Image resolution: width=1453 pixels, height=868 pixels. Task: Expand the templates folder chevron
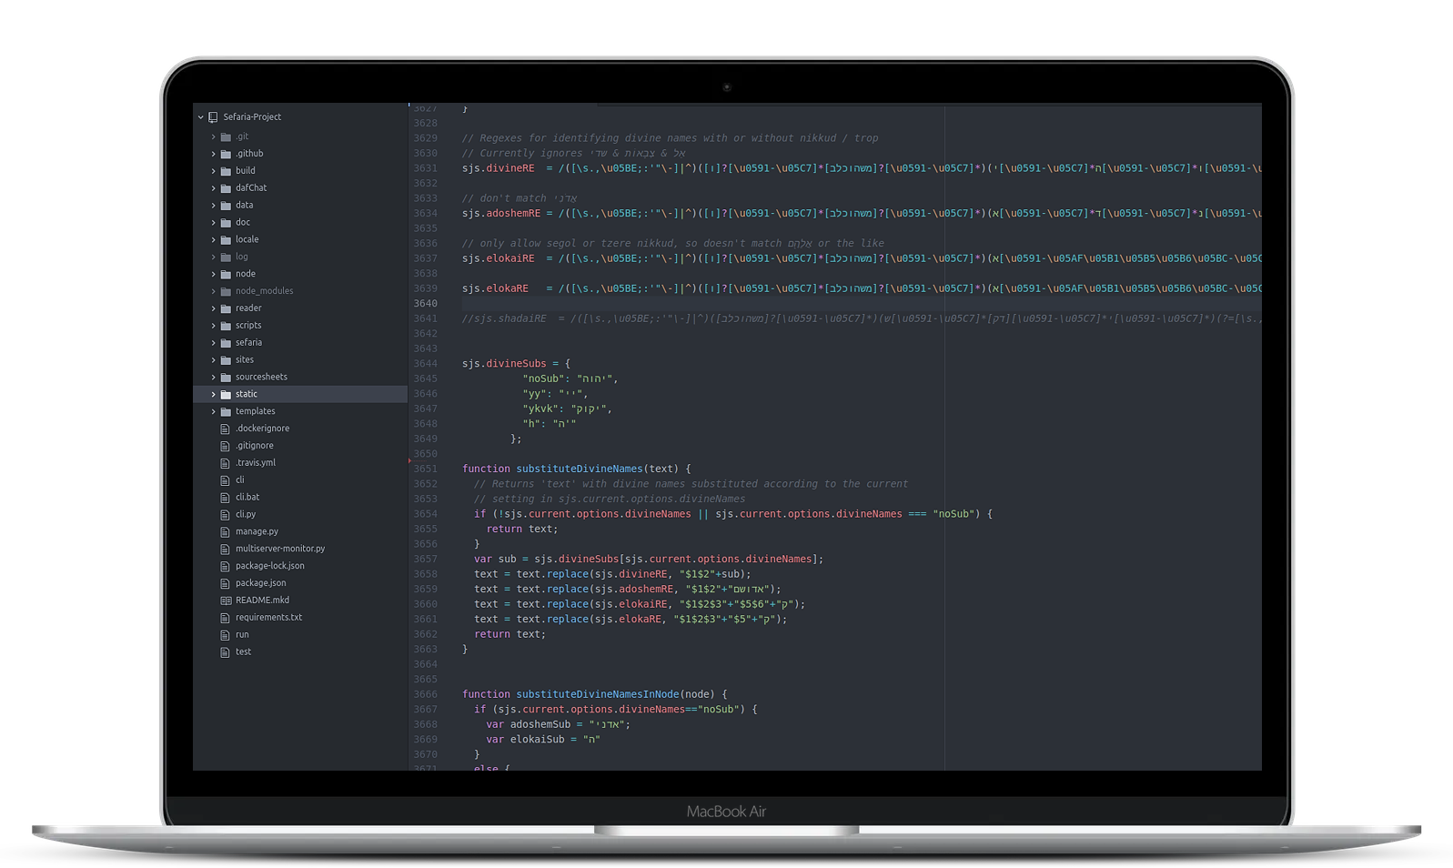click(x=214, y=412)
